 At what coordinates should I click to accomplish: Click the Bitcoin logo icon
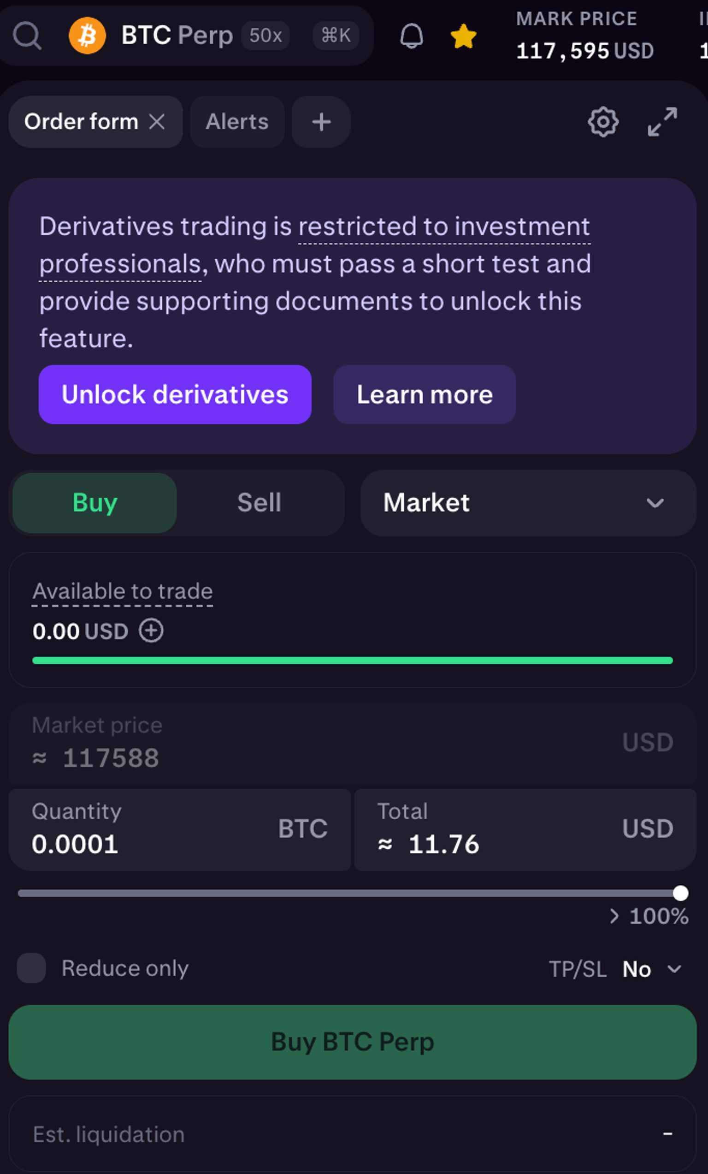point(87,36)
